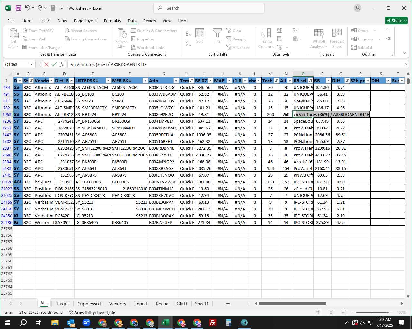Open filter dropdown for MAP column
Image resolution: width=412 pixels, height=329 pixels.
tap(229, 81)
